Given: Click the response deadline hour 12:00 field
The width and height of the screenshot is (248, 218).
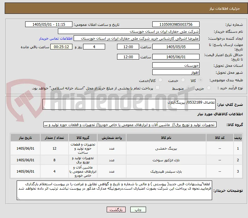Looking at the screenshot, I should pyautogui.click(x=128, y=47).
